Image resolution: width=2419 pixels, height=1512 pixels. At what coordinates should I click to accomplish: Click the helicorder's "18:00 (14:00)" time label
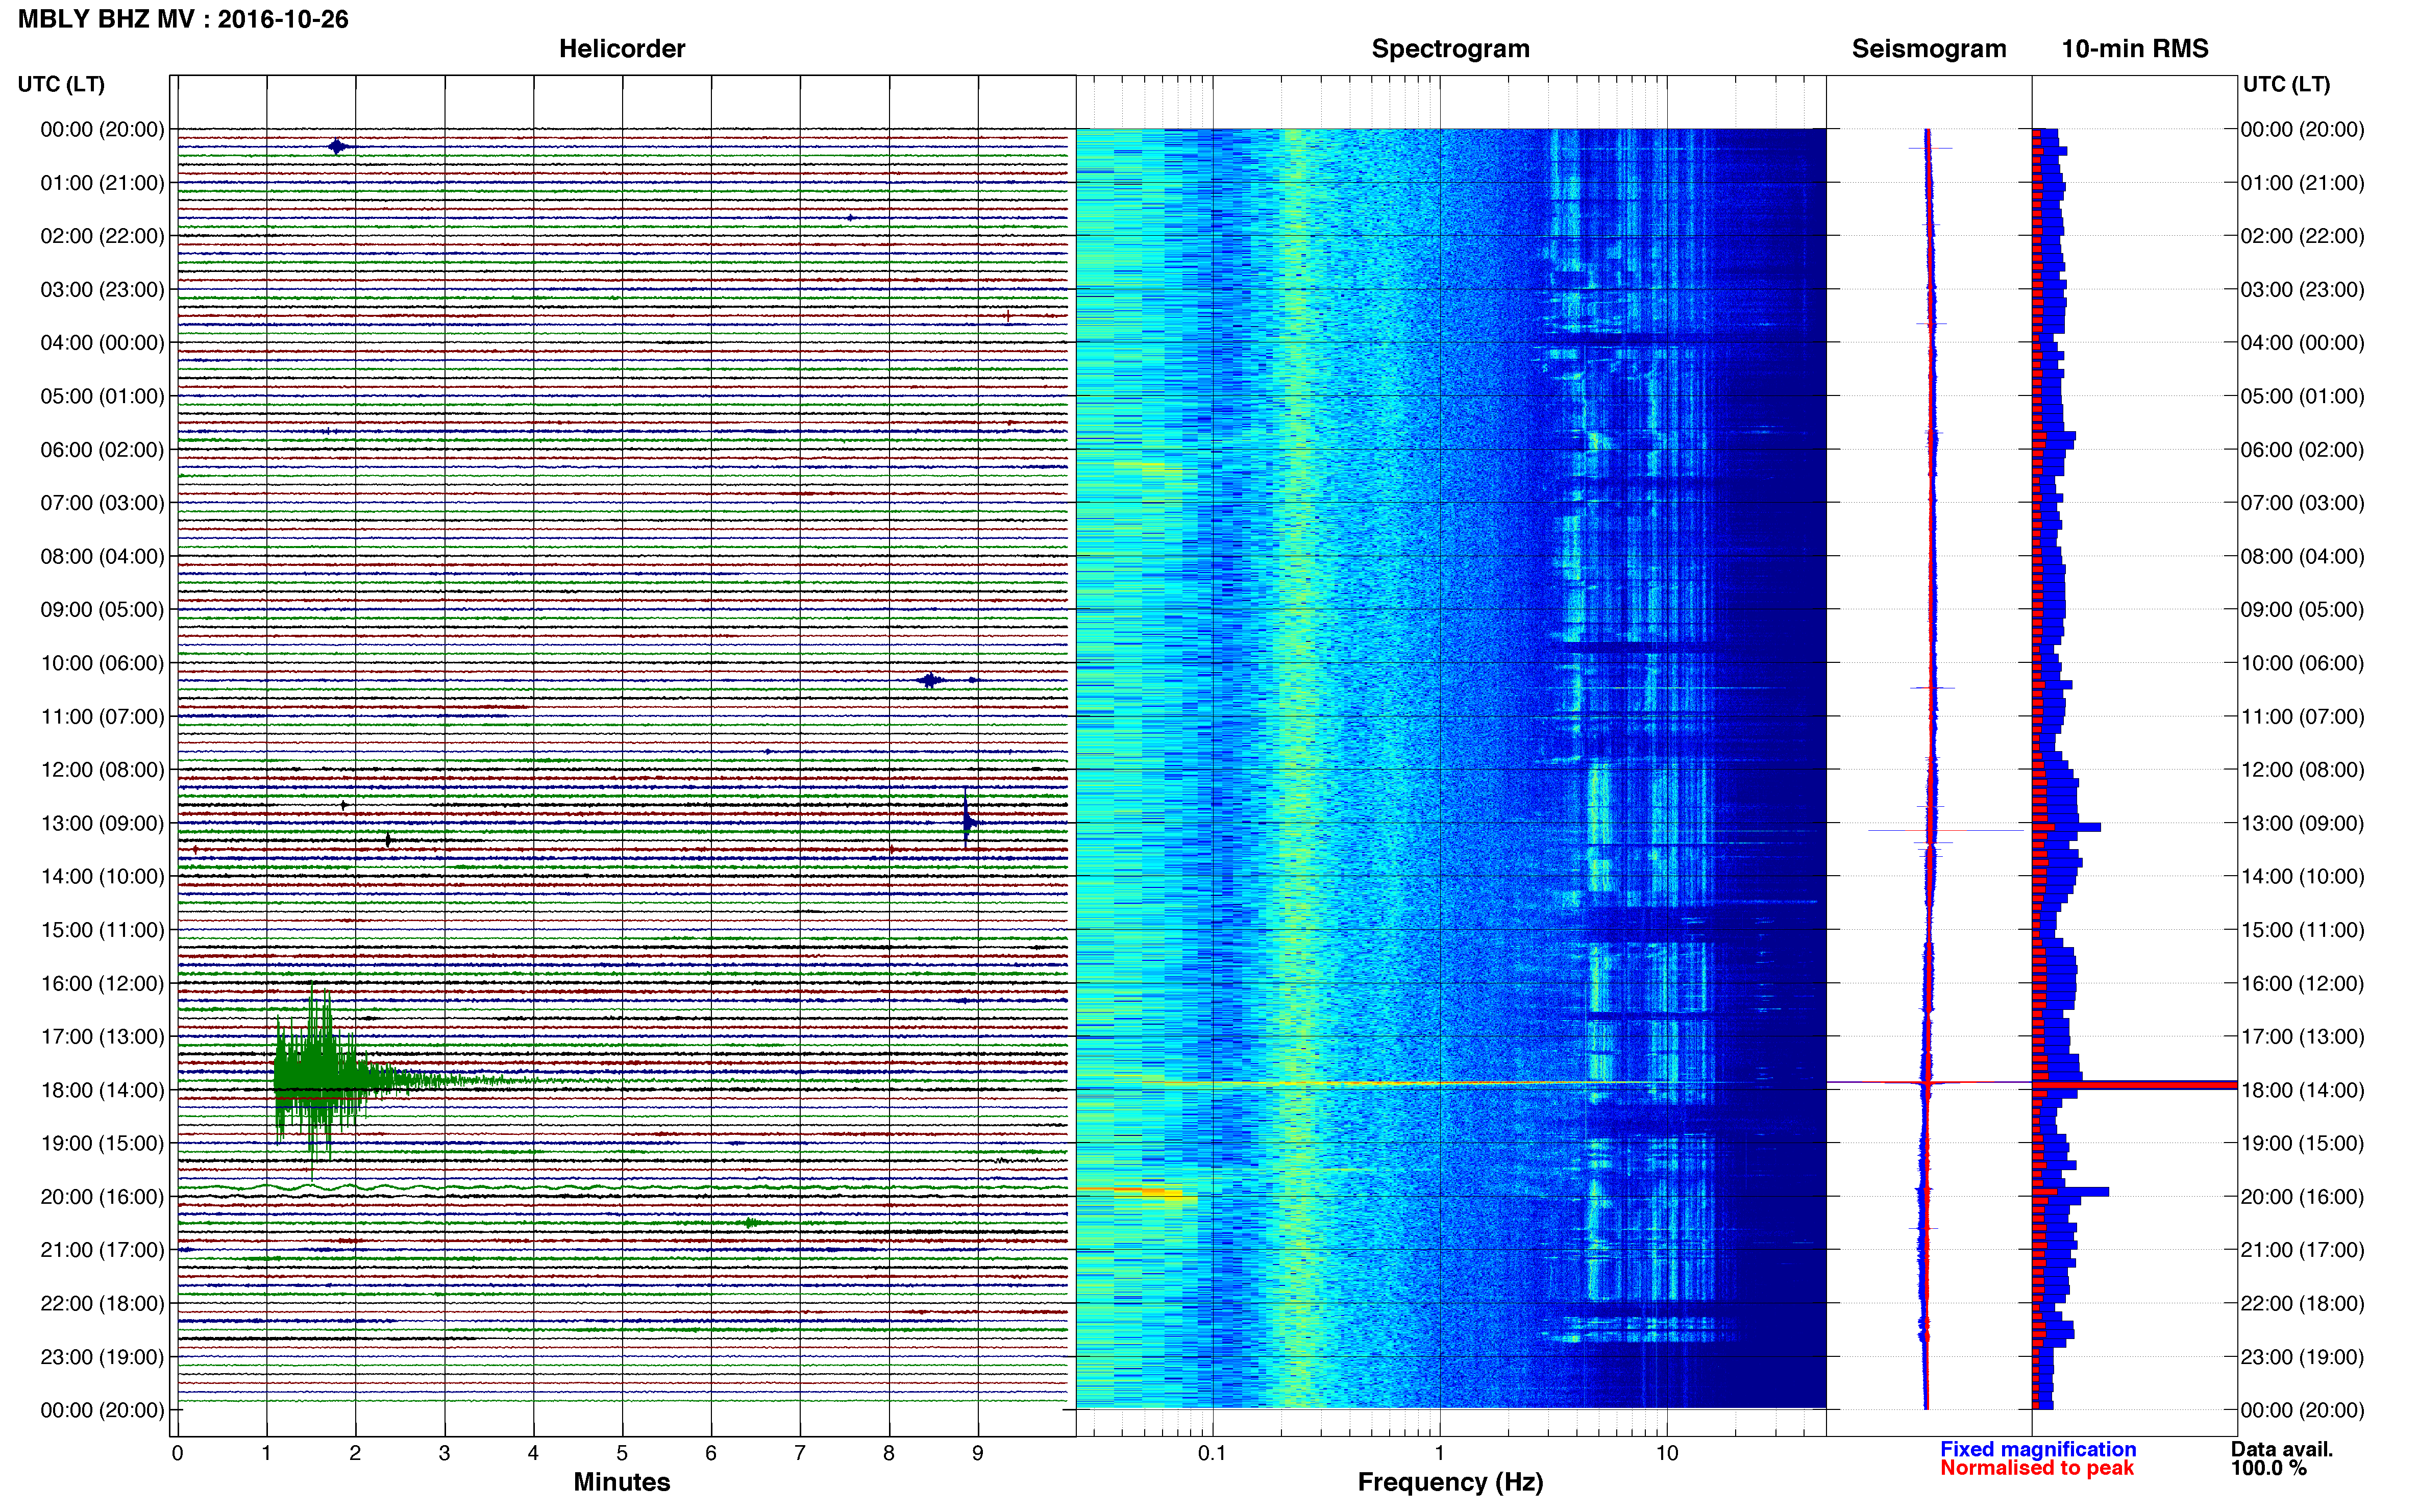pyautogui.click(x=102, y=1091)
